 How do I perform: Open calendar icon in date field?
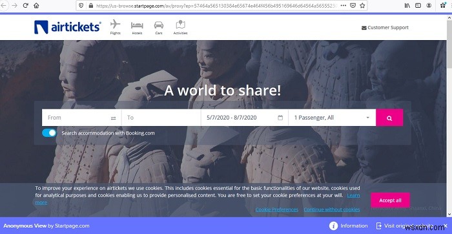(x=280, y=118)
